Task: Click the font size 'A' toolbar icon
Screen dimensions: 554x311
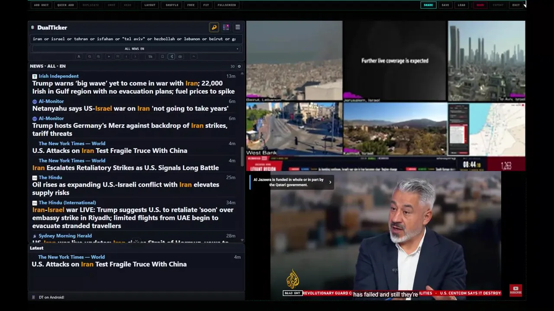Action: click(79, 57)
